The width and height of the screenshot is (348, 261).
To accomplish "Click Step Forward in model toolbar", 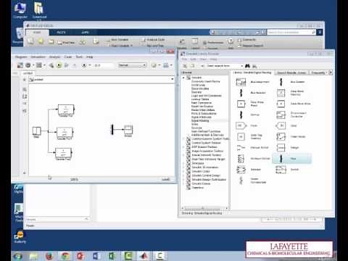I will [x=67, y=65].
